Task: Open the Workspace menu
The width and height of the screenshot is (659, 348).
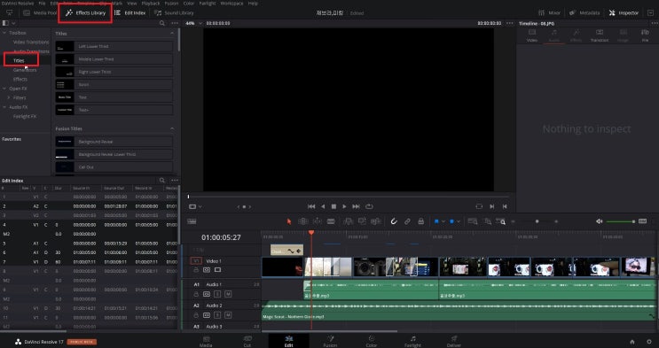Action: tap(231, 3)
